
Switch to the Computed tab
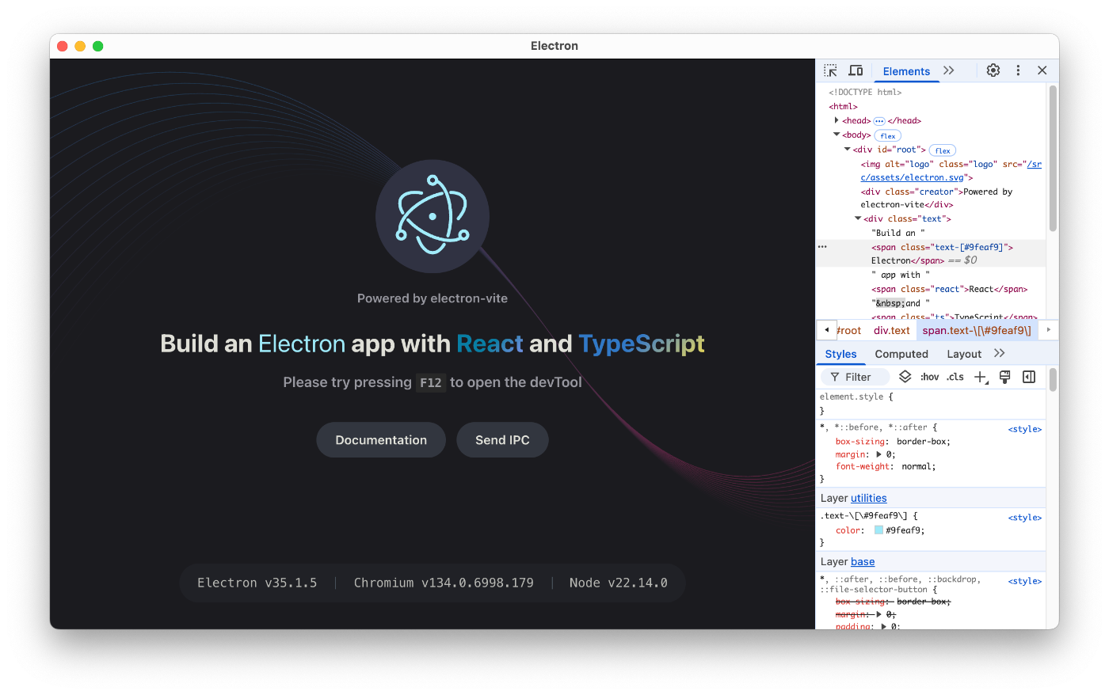(901, 354)
